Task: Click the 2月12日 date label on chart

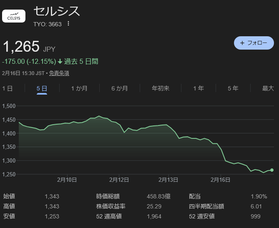Action: pyautogui.click(x=119, y=180)
